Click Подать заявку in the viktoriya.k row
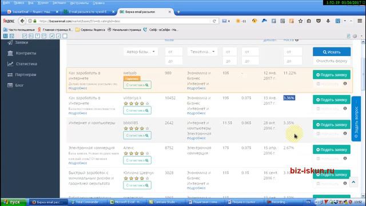This screenshot has height=206, width=366. 332,100
